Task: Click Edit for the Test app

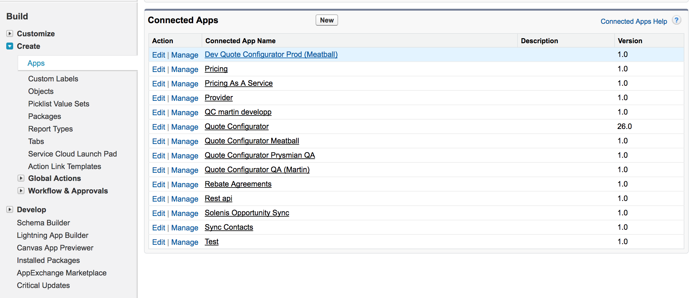Action: 158,242
